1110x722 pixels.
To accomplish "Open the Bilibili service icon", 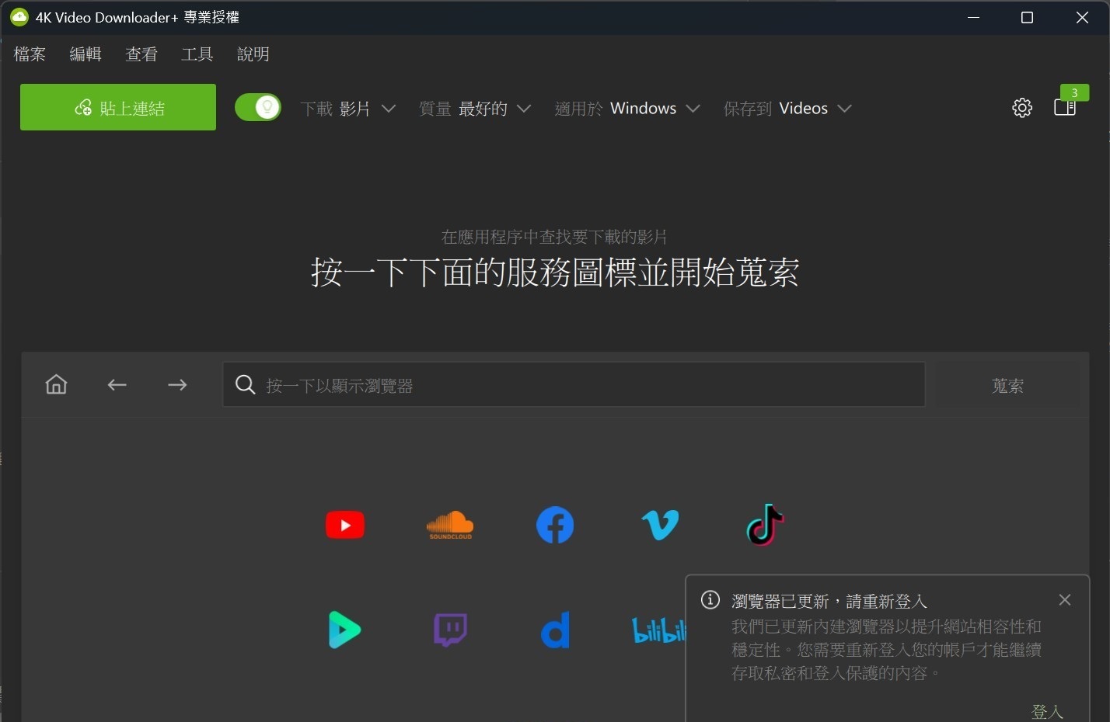I will (x=658, y=630).
